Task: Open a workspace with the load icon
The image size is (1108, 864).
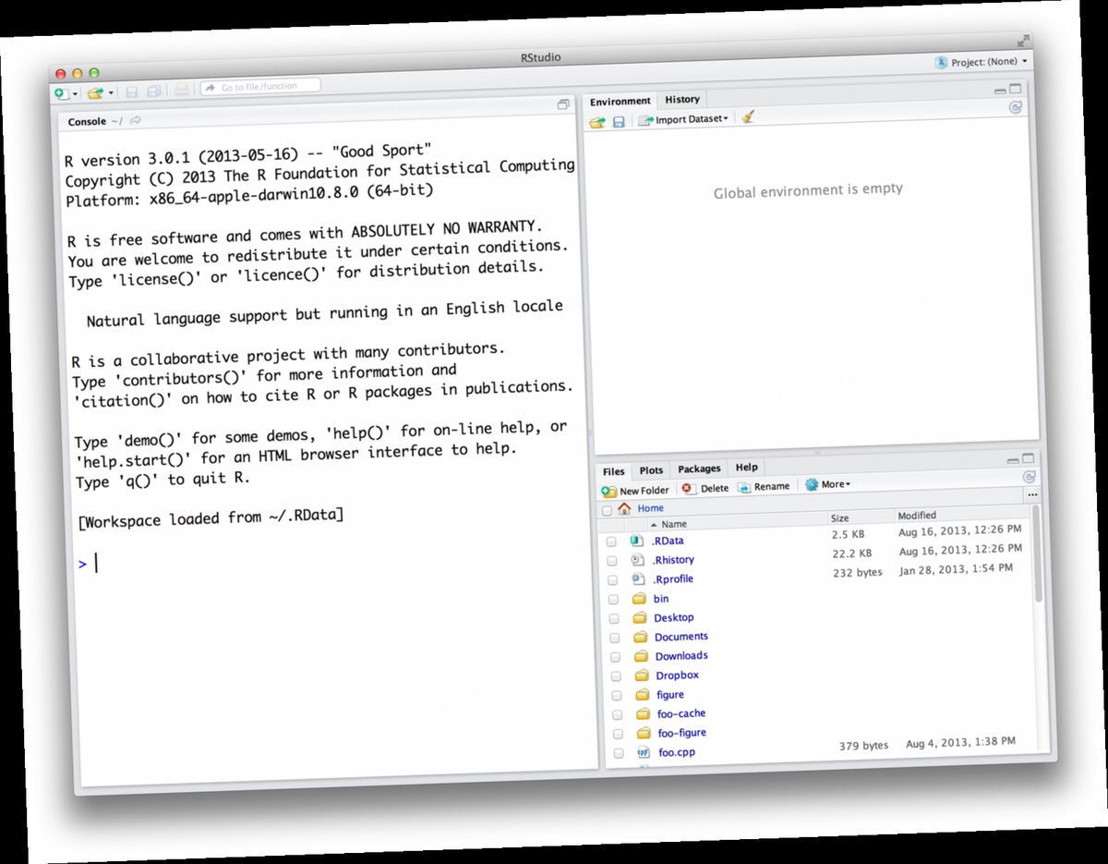Action: [x=597, y=119]
